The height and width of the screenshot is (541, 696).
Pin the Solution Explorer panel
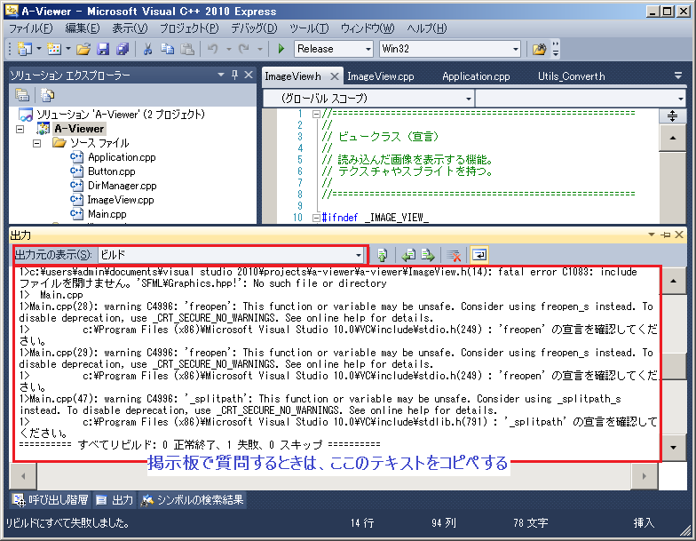click(234, 75)
